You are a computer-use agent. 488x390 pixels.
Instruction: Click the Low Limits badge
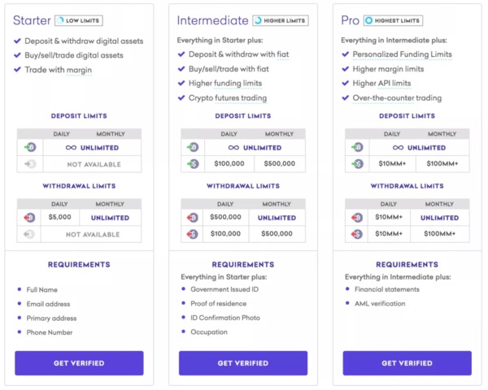click(x=79, y=20)
